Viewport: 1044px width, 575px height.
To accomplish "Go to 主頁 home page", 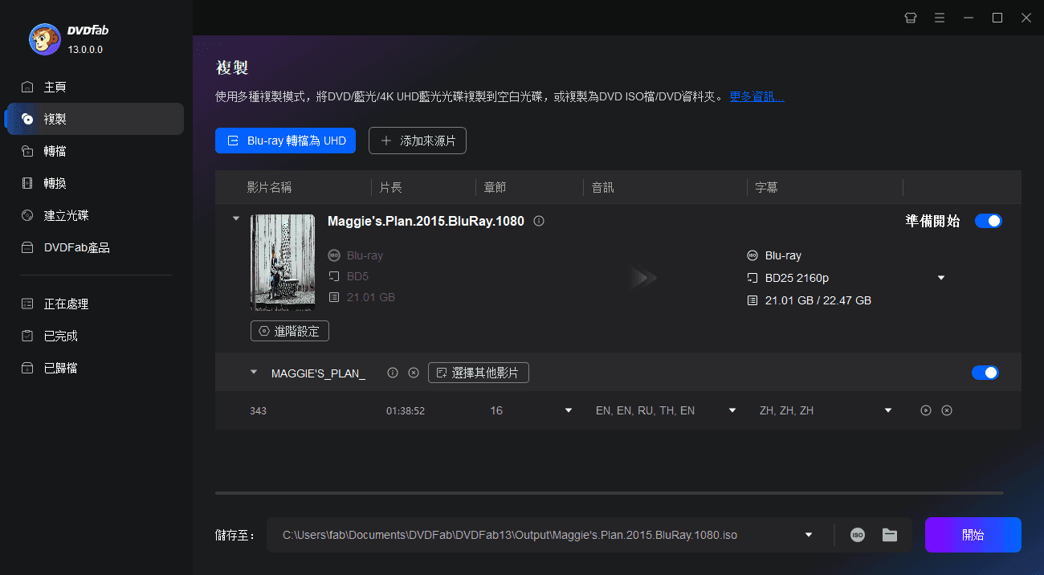I will pos(95,87).
